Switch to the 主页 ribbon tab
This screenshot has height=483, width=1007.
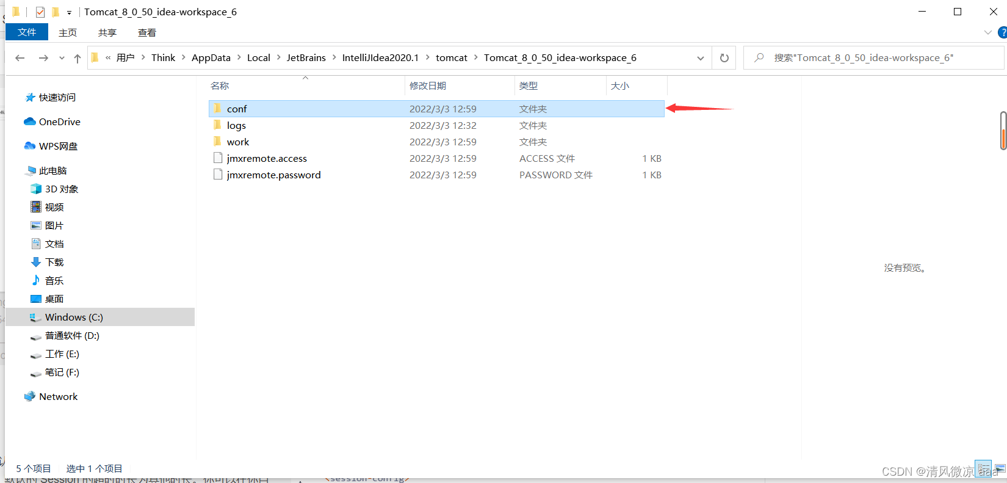coord(68,32)
